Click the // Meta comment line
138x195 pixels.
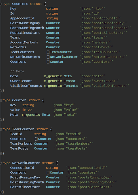coord(17,72)
